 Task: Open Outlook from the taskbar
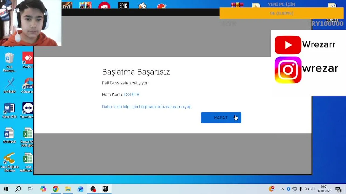pyautogui.click(x=80, y=189)
